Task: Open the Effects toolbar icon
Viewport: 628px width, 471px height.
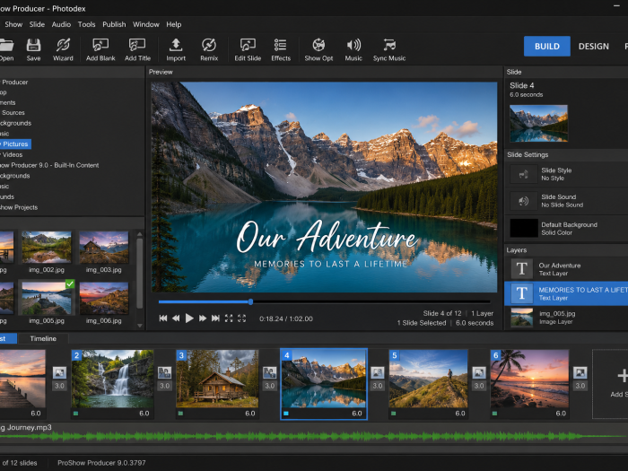Action: [x=281, y=49]
